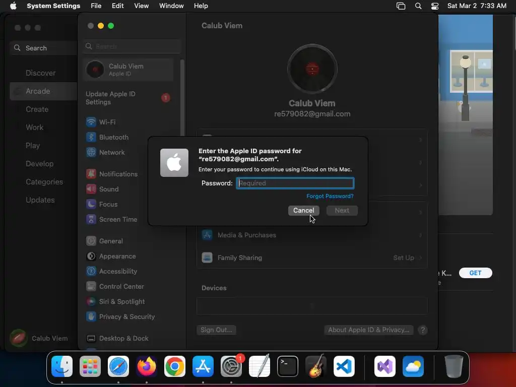Click the Apple ID profile picture

coord(312,69)
